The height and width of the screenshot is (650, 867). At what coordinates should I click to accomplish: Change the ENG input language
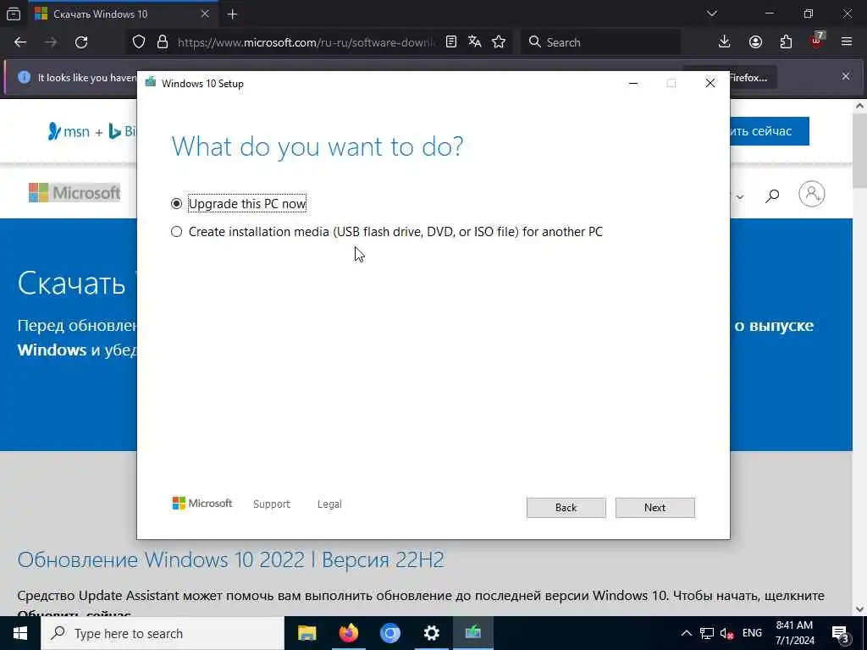pos(752,633)
